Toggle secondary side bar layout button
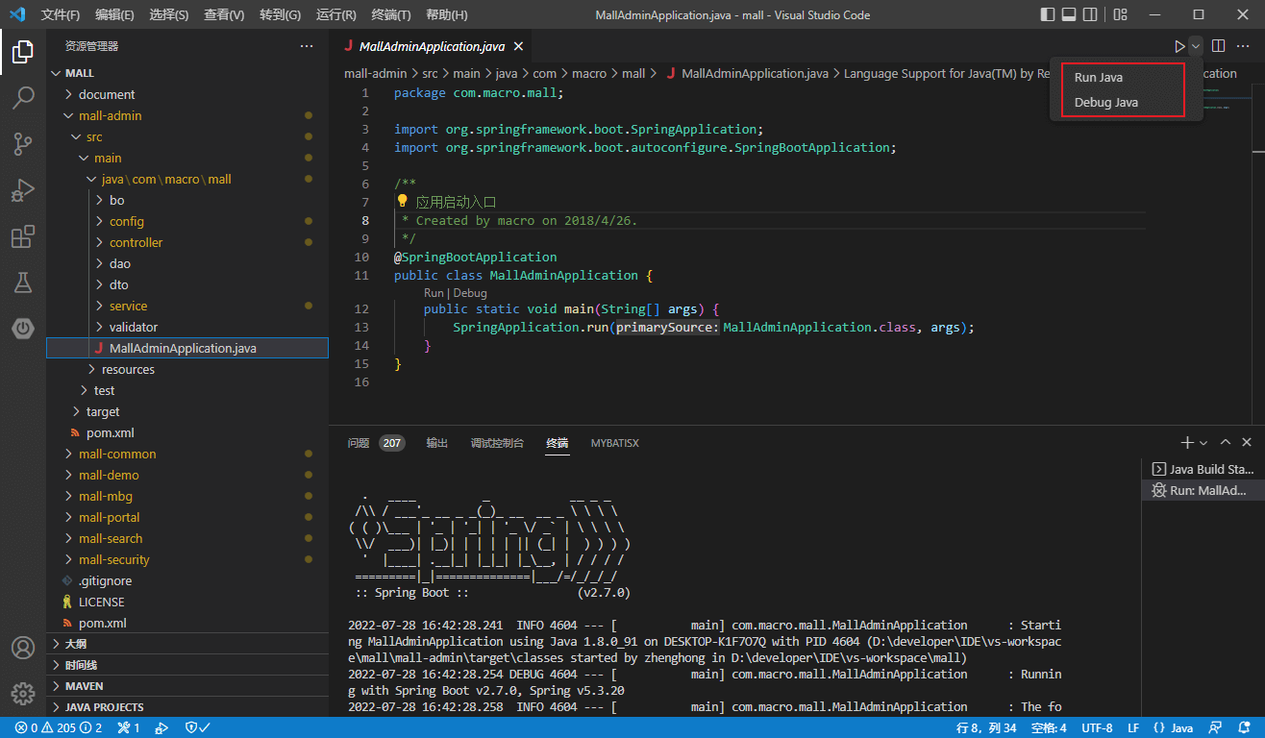This screenshot has height=738, width=1265. tap(1091, 14)
